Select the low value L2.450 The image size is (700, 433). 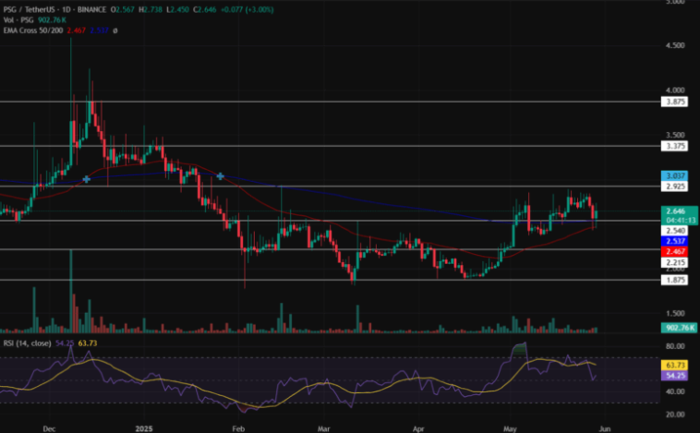point(177,9)
